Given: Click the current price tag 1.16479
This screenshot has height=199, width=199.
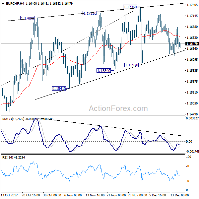Looking at the screenshot, I should tap(192, 44).
